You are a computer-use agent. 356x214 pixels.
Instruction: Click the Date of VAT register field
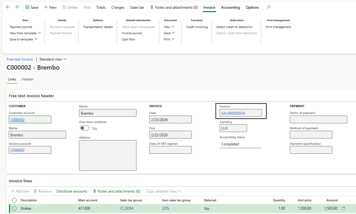pos(170,150)
